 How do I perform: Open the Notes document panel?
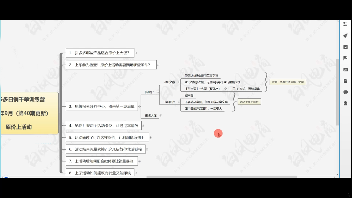point(345,81)
